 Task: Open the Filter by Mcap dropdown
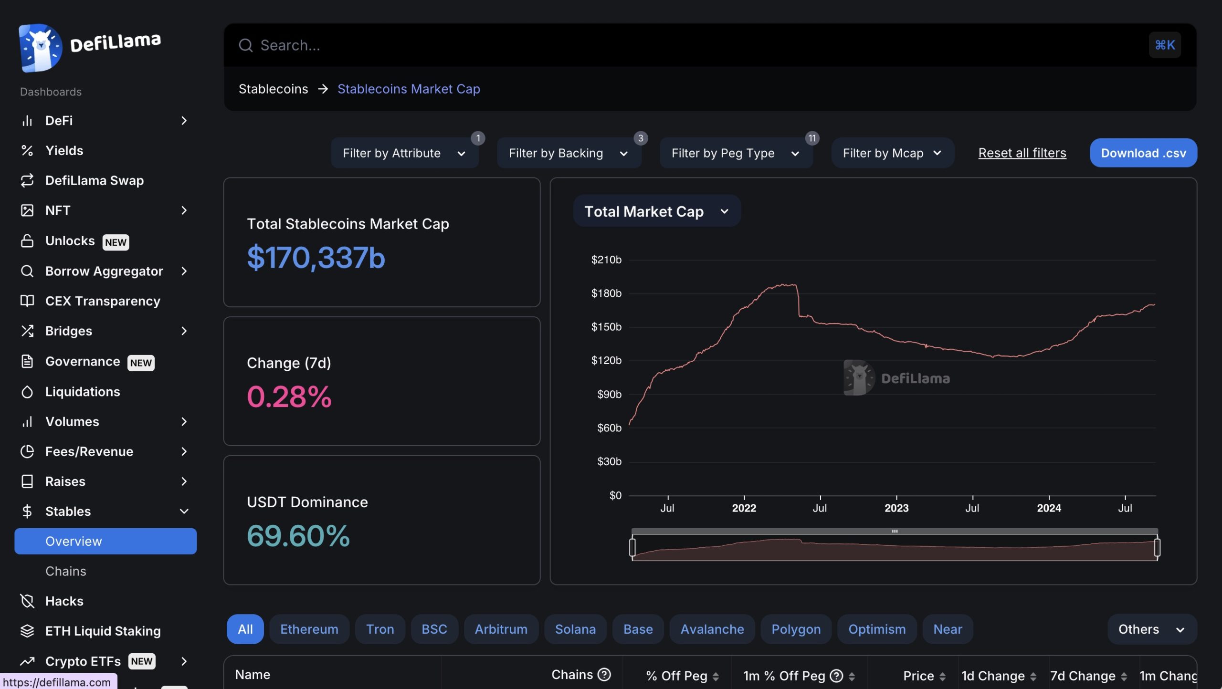coord(893,153)
